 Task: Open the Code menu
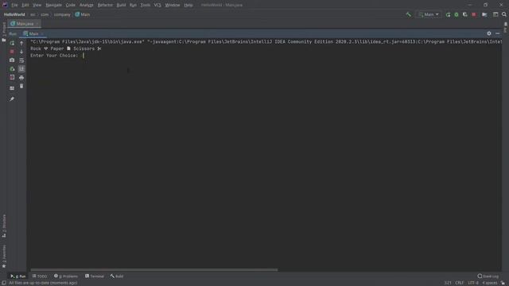(71, 6)
